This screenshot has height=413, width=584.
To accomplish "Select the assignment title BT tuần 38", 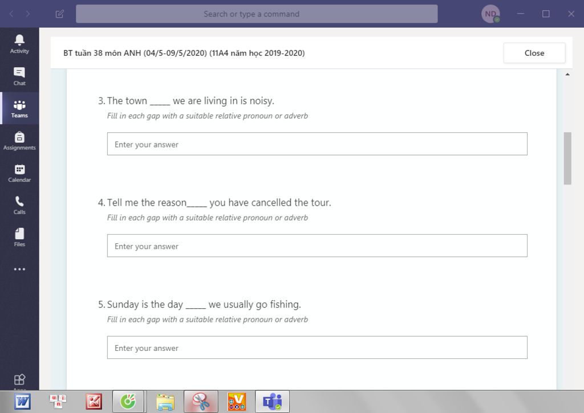I will (x=184, y=53).
